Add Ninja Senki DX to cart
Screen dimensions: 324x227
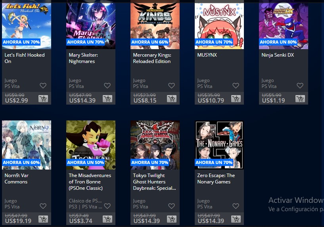(x=300, y=99)
